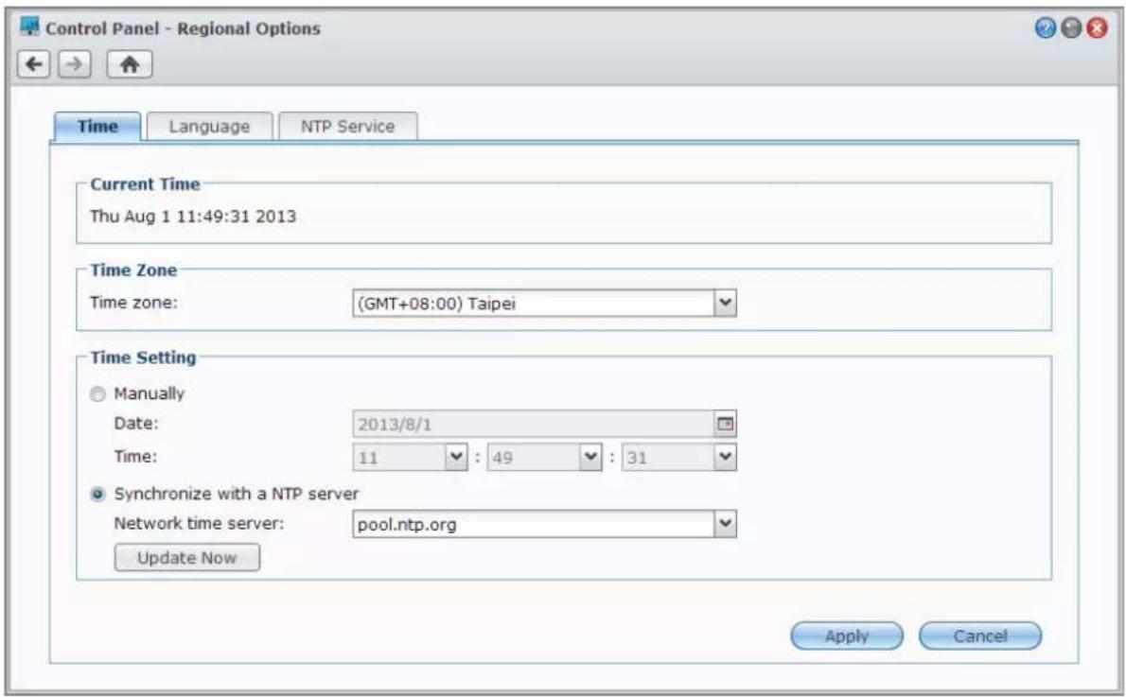Screen dimensions: 1126x697
Task: Open help with the question mark icon
Action: point(1046,28)
